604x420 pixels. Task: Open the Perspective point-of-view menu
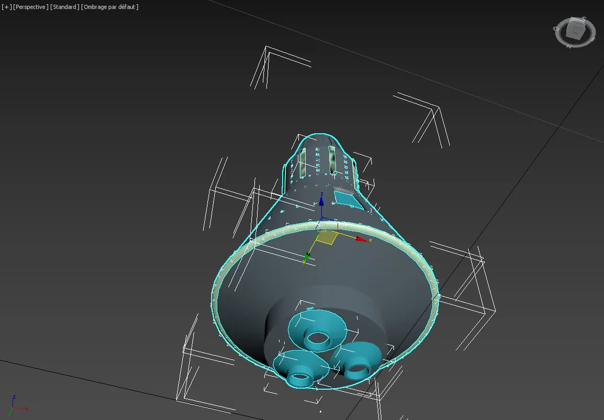(x=30, y=7)
